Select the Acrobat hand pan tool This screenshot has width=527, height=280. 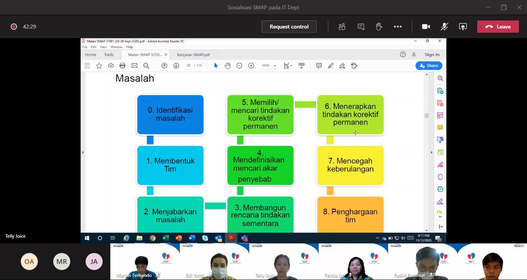tap(228, 66)
